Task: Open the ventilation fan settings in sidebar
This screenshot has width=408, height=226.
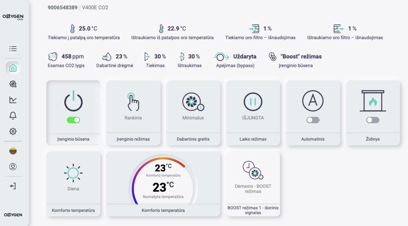Action: click(13, 84)
